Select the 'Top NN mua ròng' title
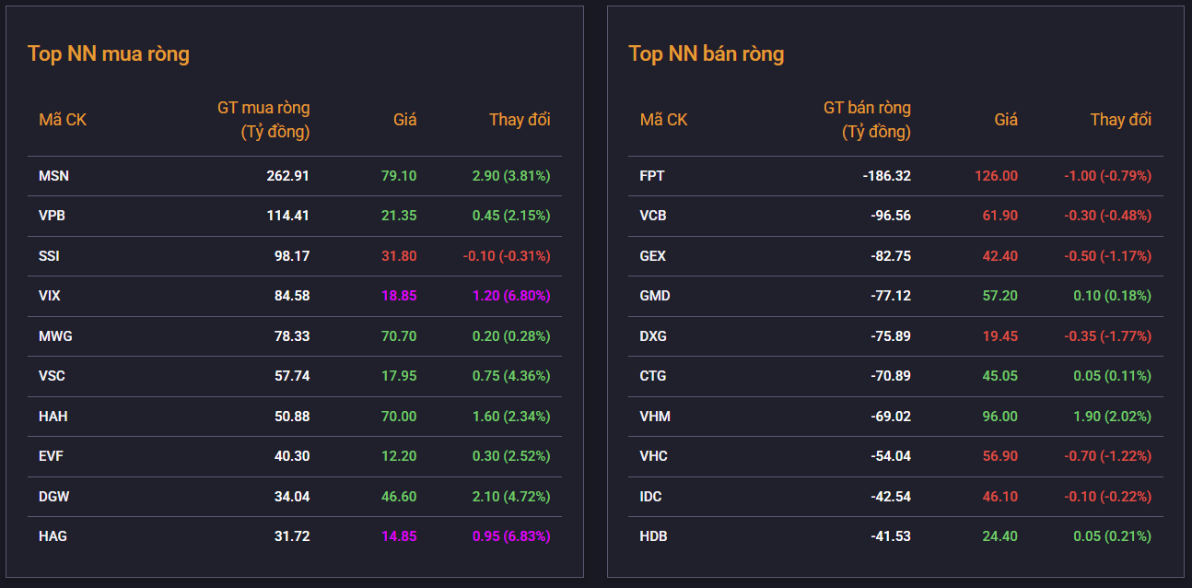This screenshot has width=1192, height=588. coord(109,53)
